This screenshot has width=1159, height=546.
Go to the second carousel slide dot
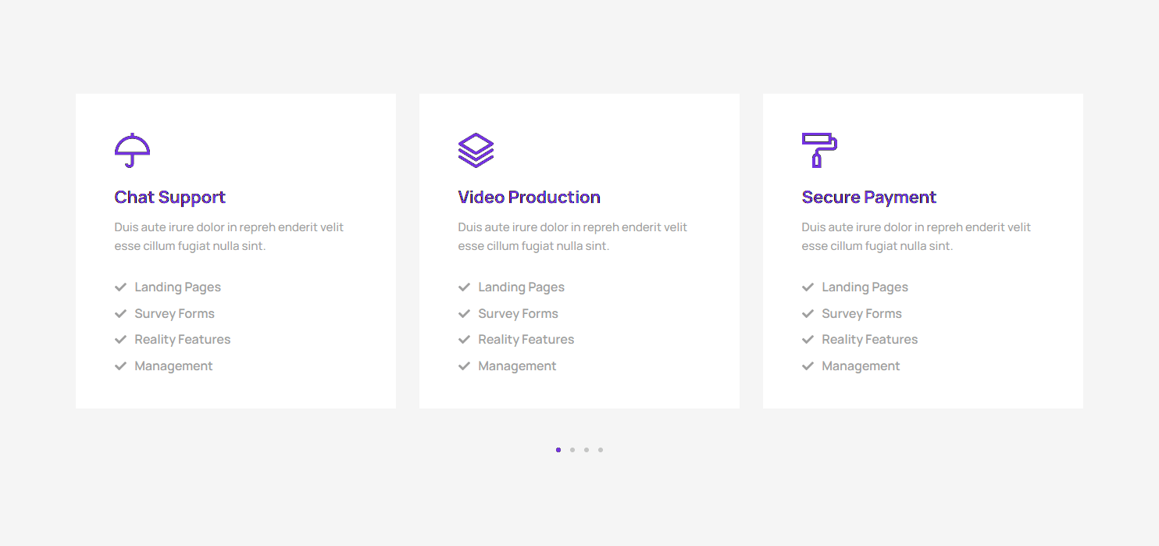click(x=572, y=450)
